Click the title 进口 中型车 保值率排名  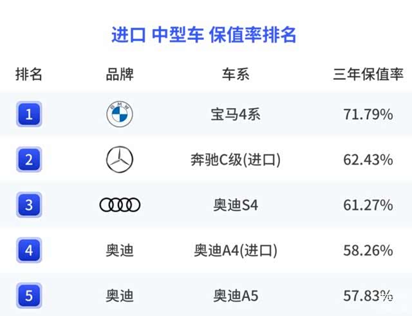204,35
